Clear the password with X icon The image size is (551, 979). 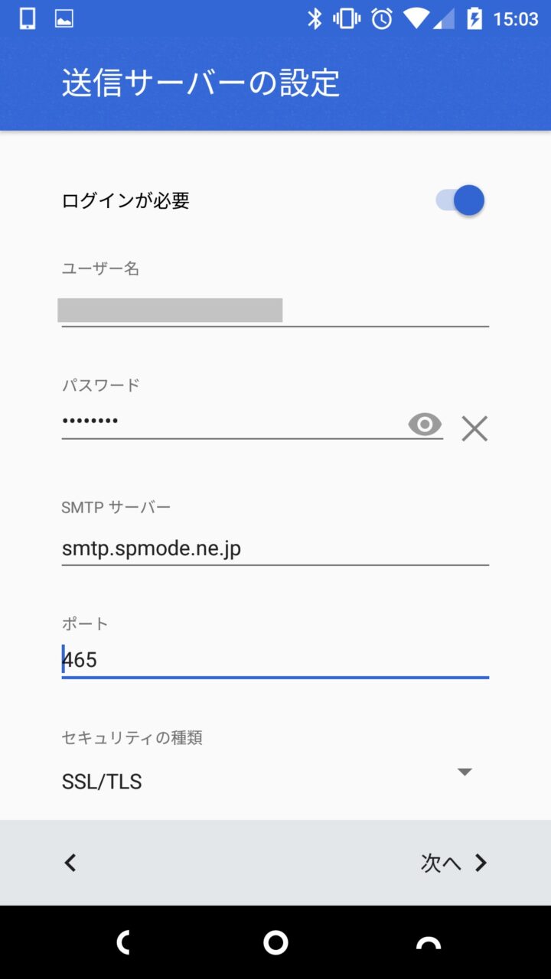(474, 428)
